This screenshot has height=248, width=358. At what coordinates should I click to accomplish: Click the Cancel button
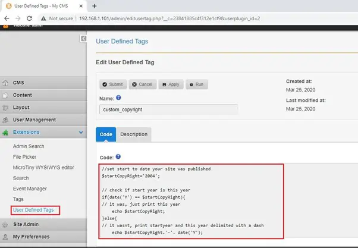(143, 84)
